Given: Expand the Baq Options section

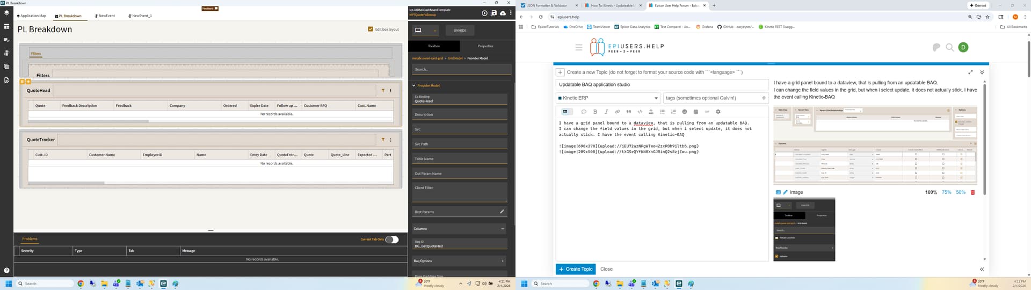Looking at the screenshot, I should pos(503,261).
